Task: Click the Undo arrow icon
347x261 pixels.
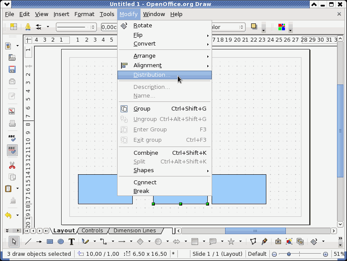Action: point(8,215)
